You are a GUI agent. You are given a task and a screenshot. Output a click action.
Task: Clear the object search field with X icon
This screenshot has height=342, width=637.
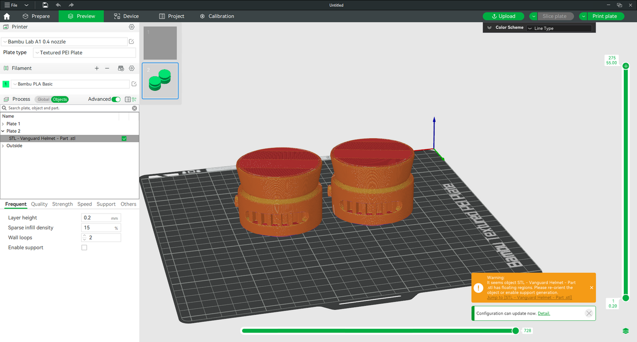[x=135, y=108]
